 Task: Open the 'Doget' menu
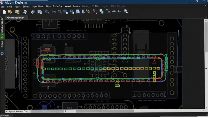coord(17,6)
